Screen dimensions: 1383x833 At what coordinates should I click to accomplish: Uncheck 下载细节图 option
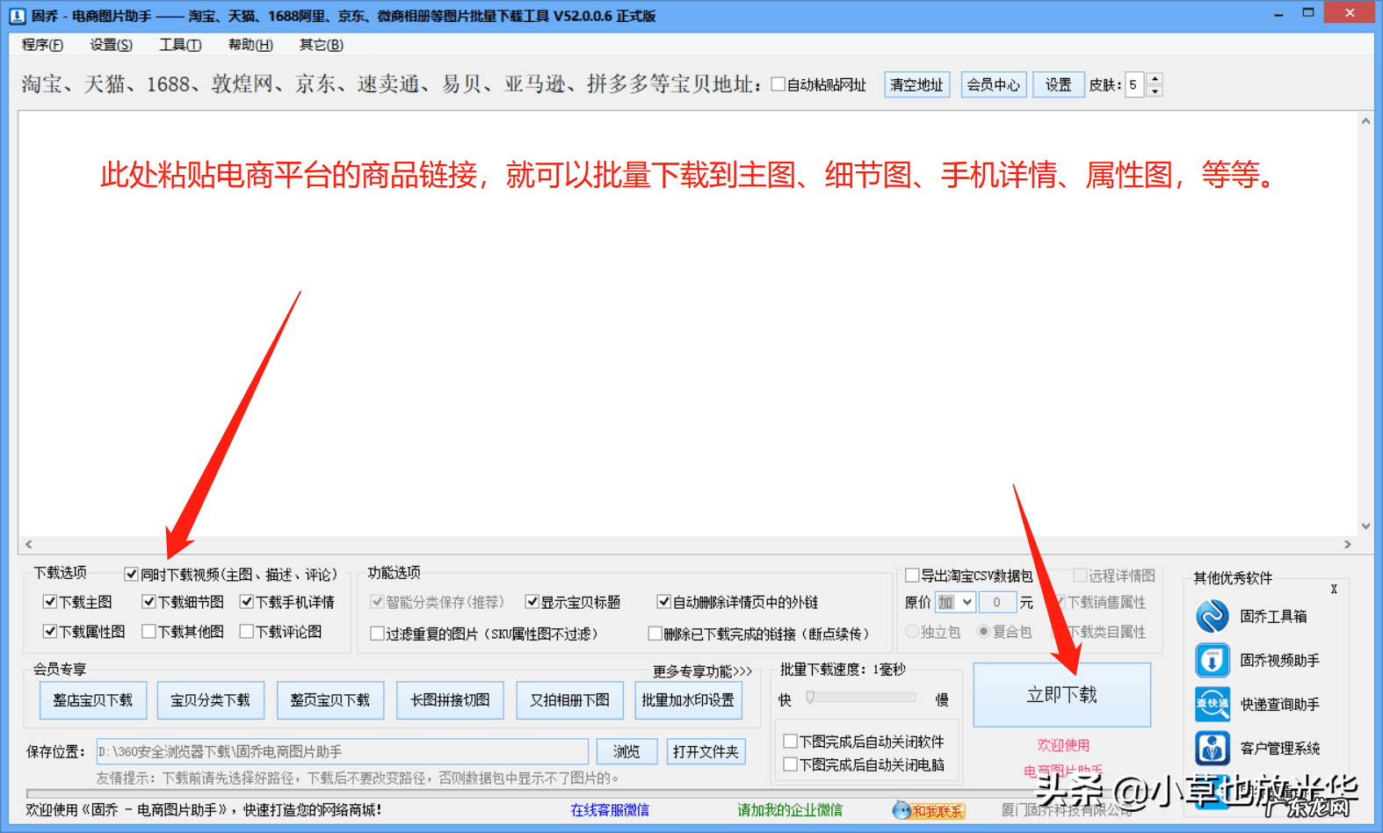click(148, 602)
